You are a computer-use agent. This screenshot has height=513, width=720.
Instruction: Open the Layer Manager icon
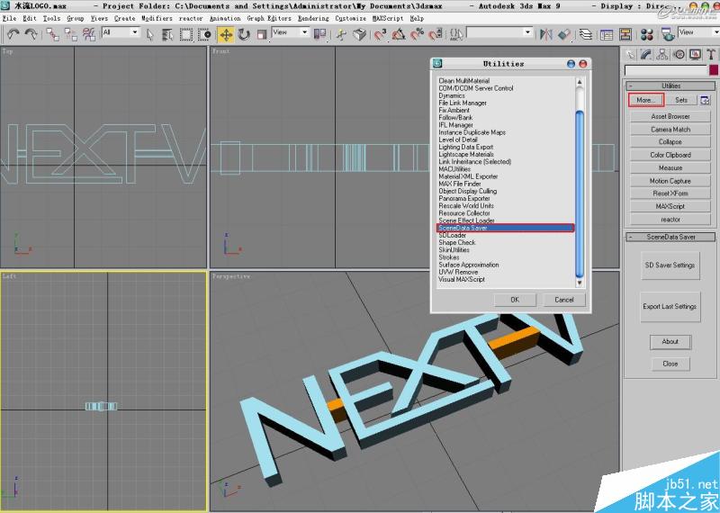(x=586, y=34)
